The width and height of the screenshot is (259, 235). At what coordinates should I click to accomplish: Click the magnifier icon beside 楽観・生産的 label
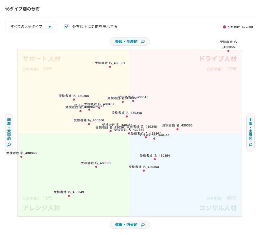point(143,42)
